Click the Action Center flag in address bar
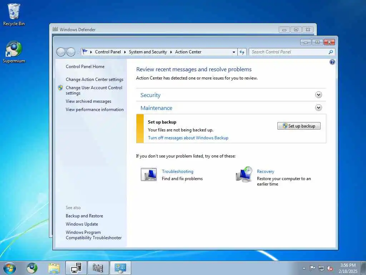 pos(85,52)
